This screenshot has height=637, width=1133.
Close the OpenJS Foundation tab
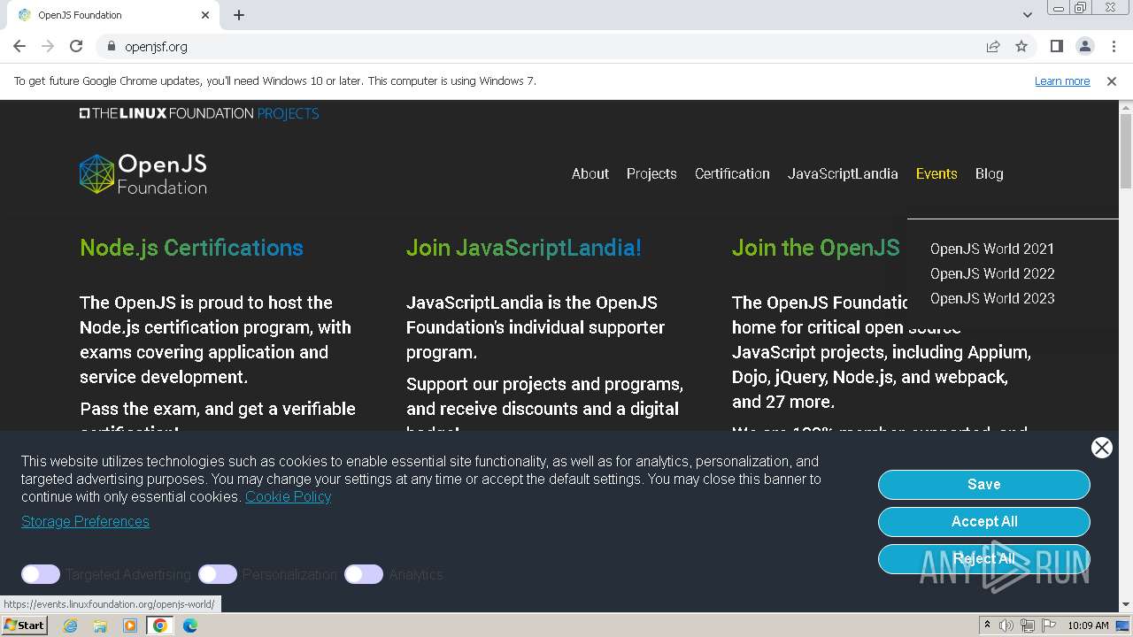click(x=205, y=15)
